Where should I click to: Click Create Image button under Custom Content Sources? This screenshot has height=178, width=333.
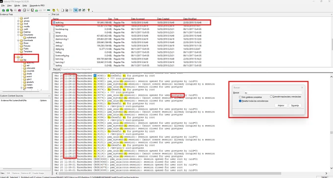(38, 173)
